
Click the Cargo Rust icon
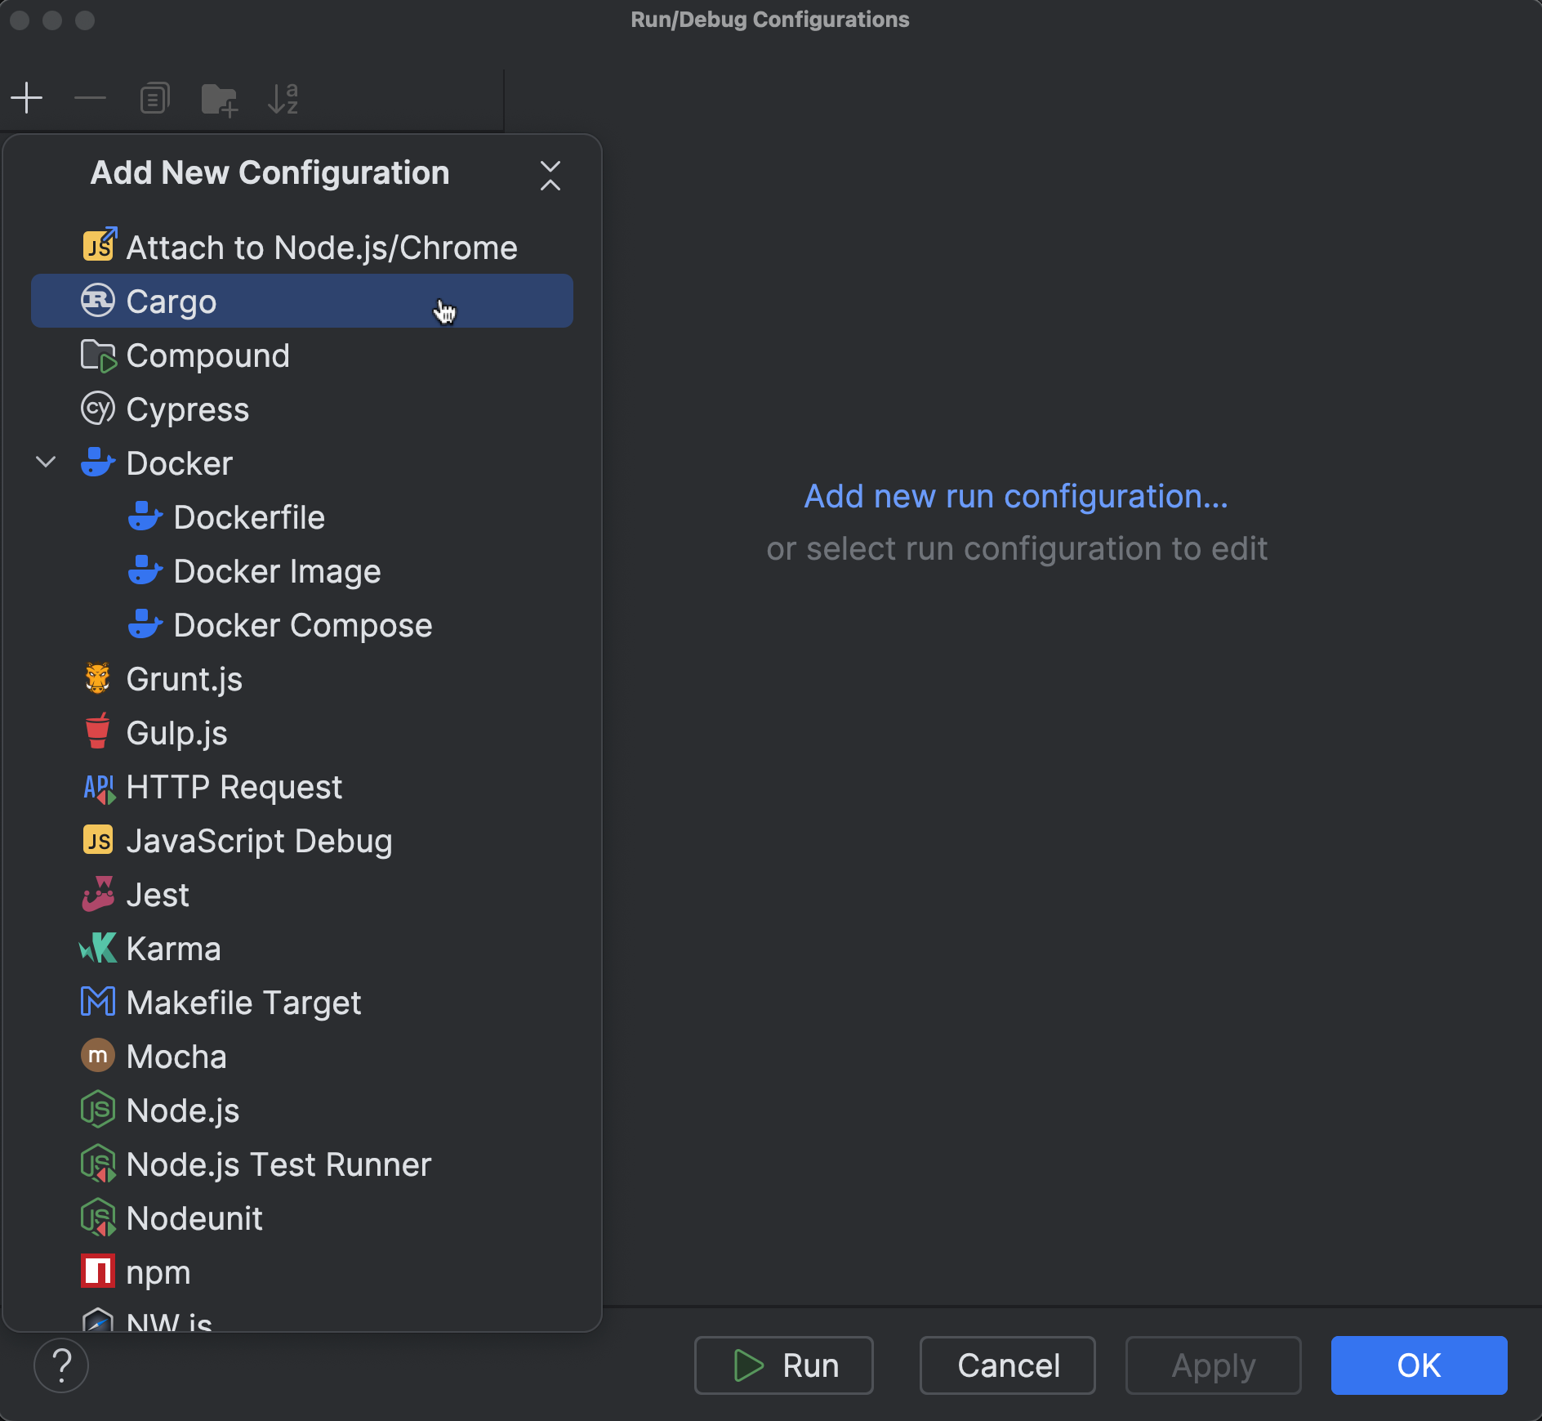point(97,301)
